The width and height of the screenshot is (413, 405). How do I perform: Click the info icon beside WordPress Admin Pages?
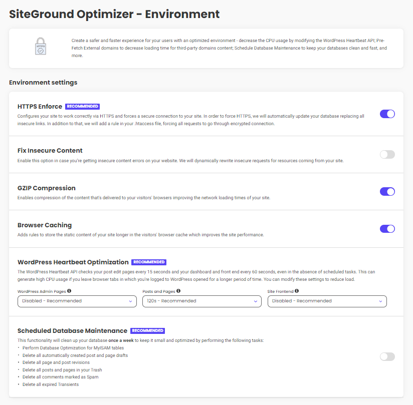[69, 291]
